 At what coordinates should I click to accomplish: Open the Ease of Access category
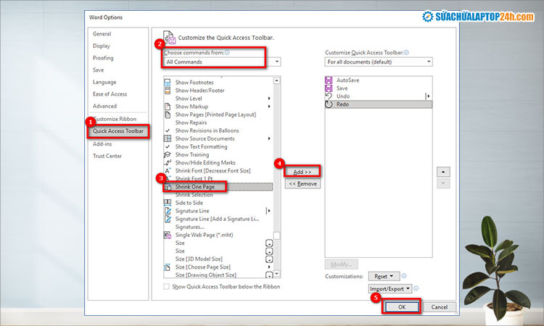click(110, 94)
